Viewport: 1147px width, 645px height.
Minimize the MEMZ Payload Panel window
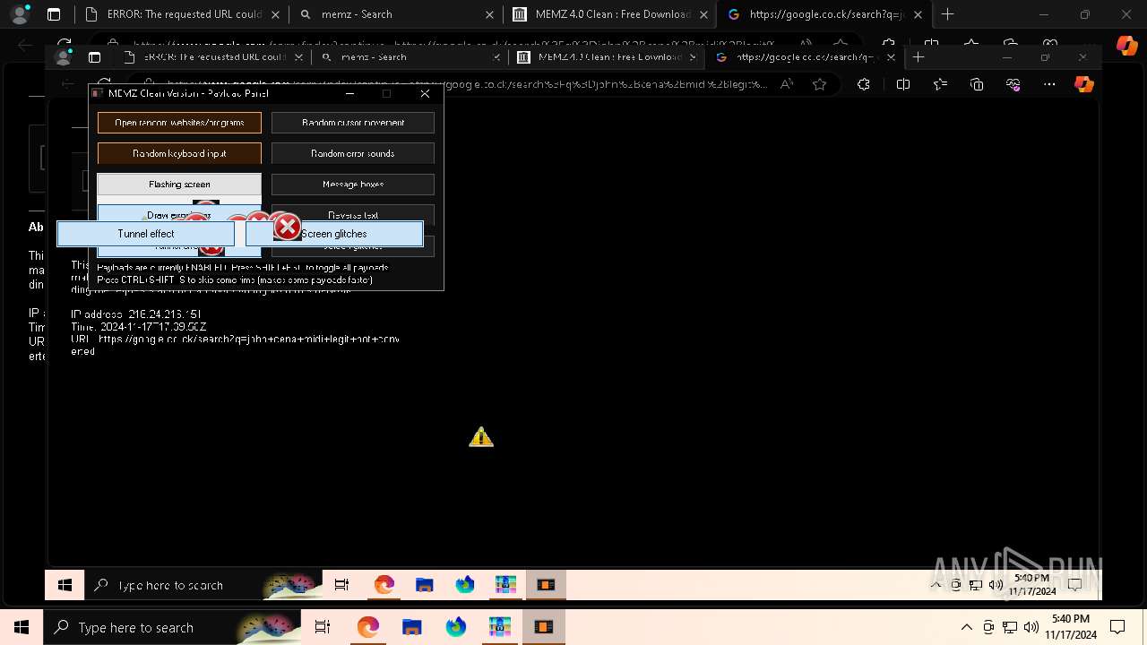click(x=350, y=93)
